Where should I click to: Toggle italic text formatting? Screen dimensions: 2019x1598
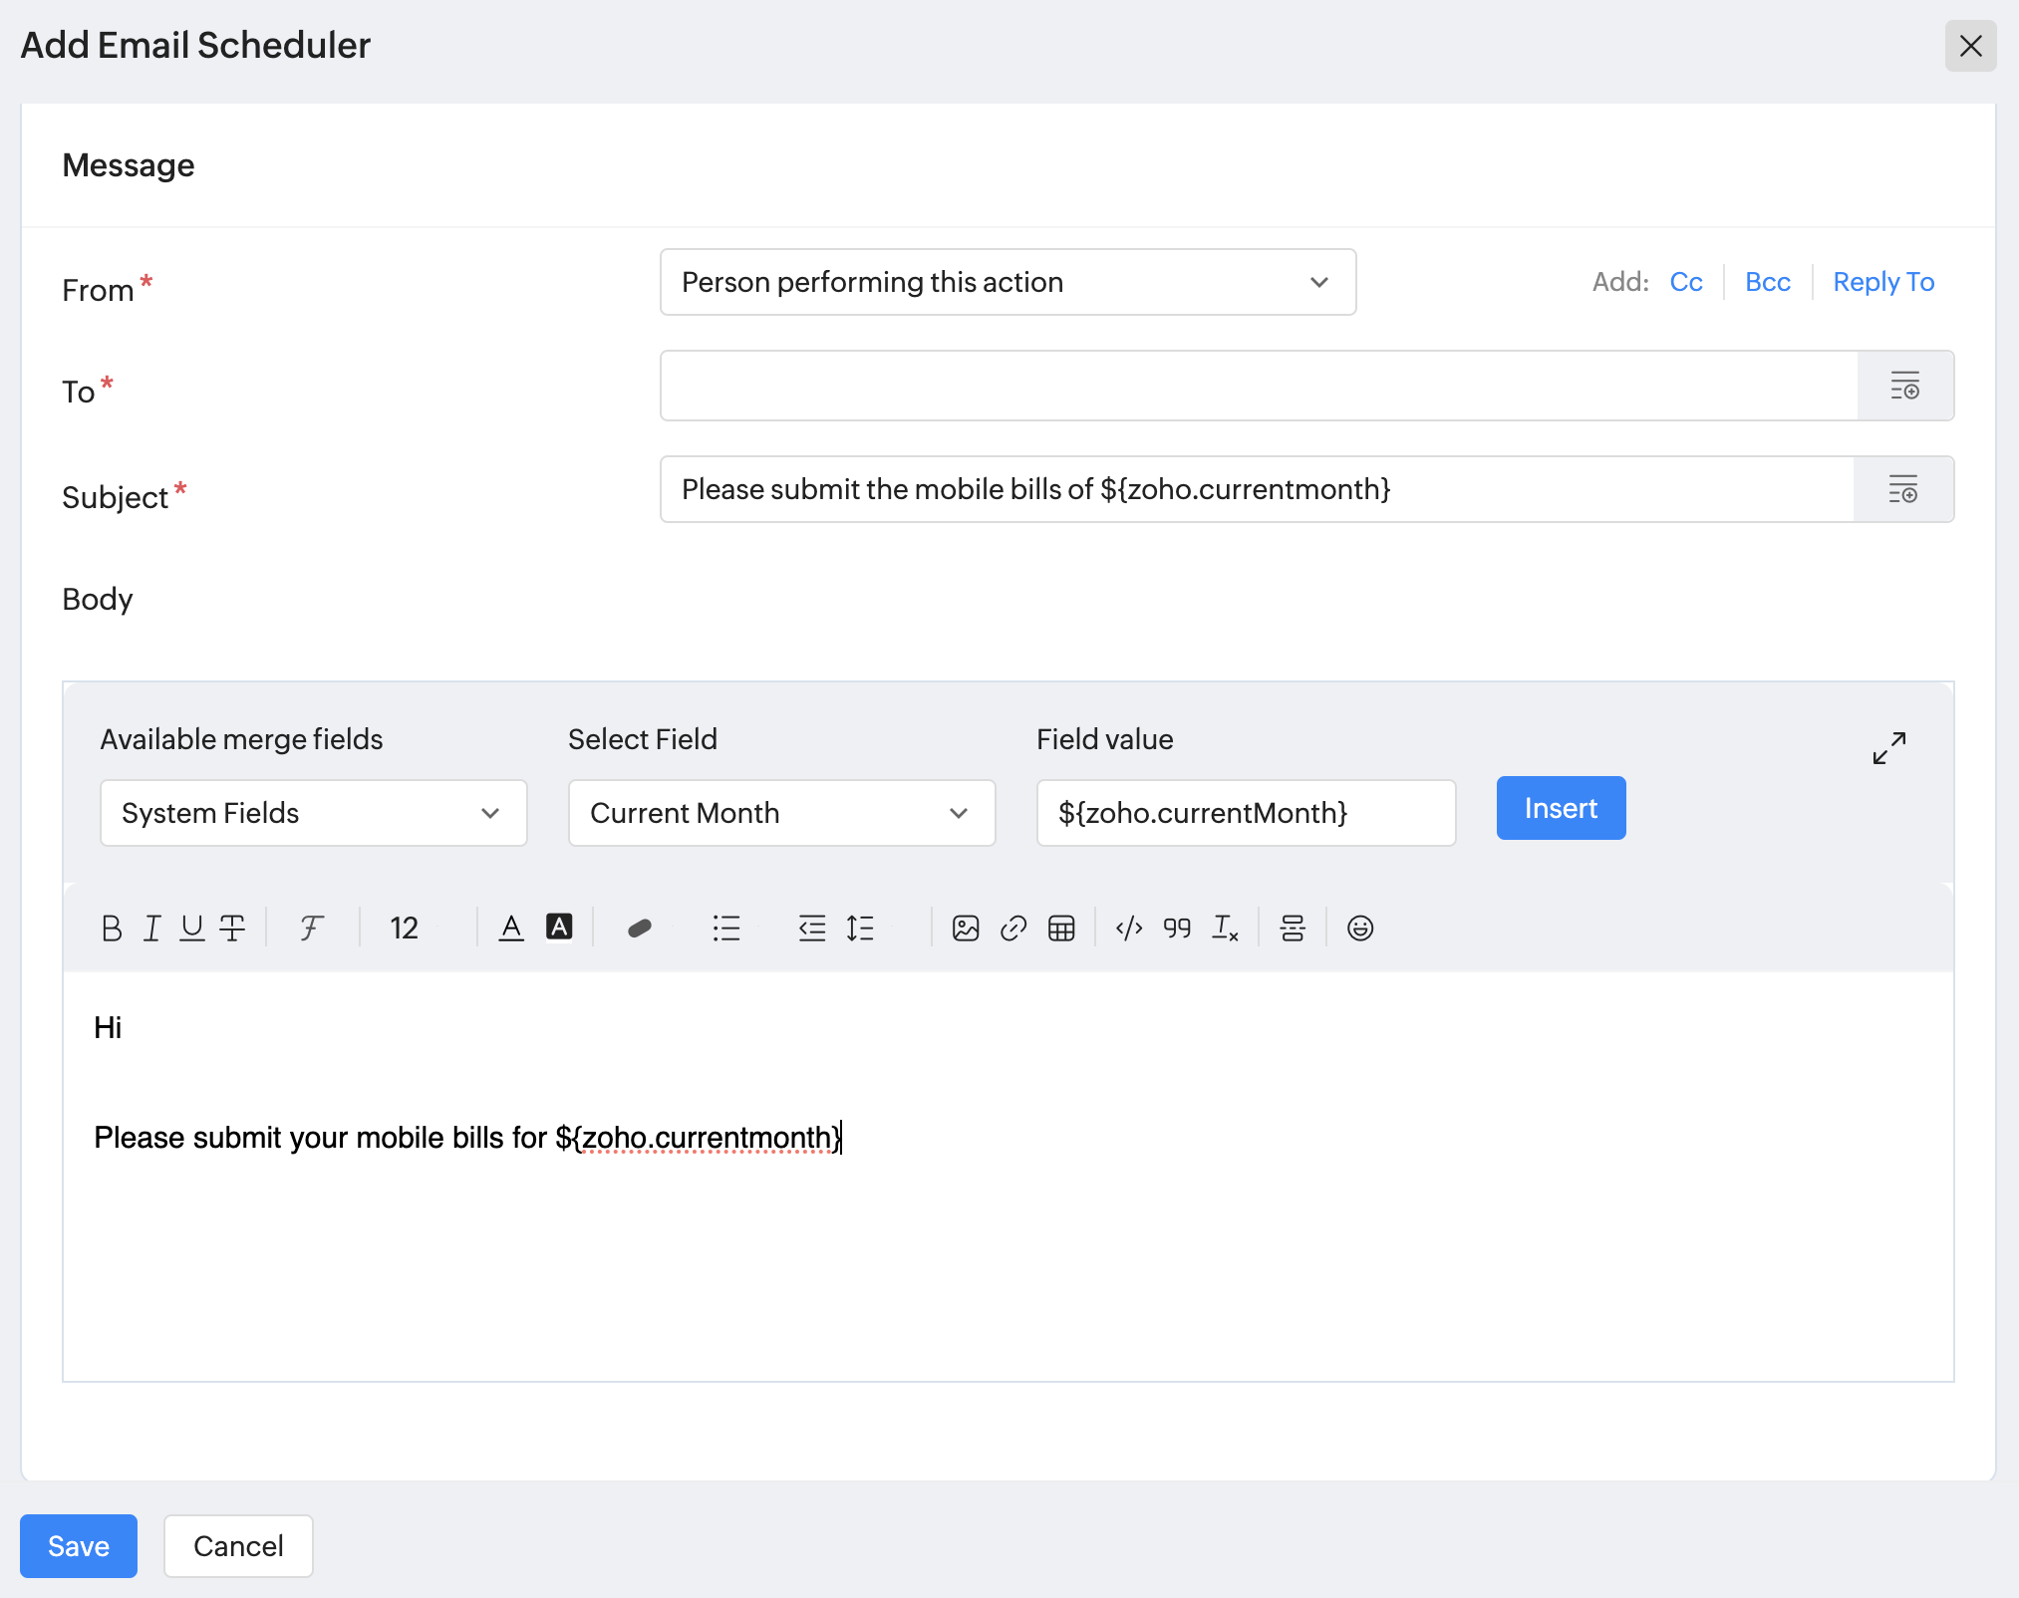coord(151,929)
